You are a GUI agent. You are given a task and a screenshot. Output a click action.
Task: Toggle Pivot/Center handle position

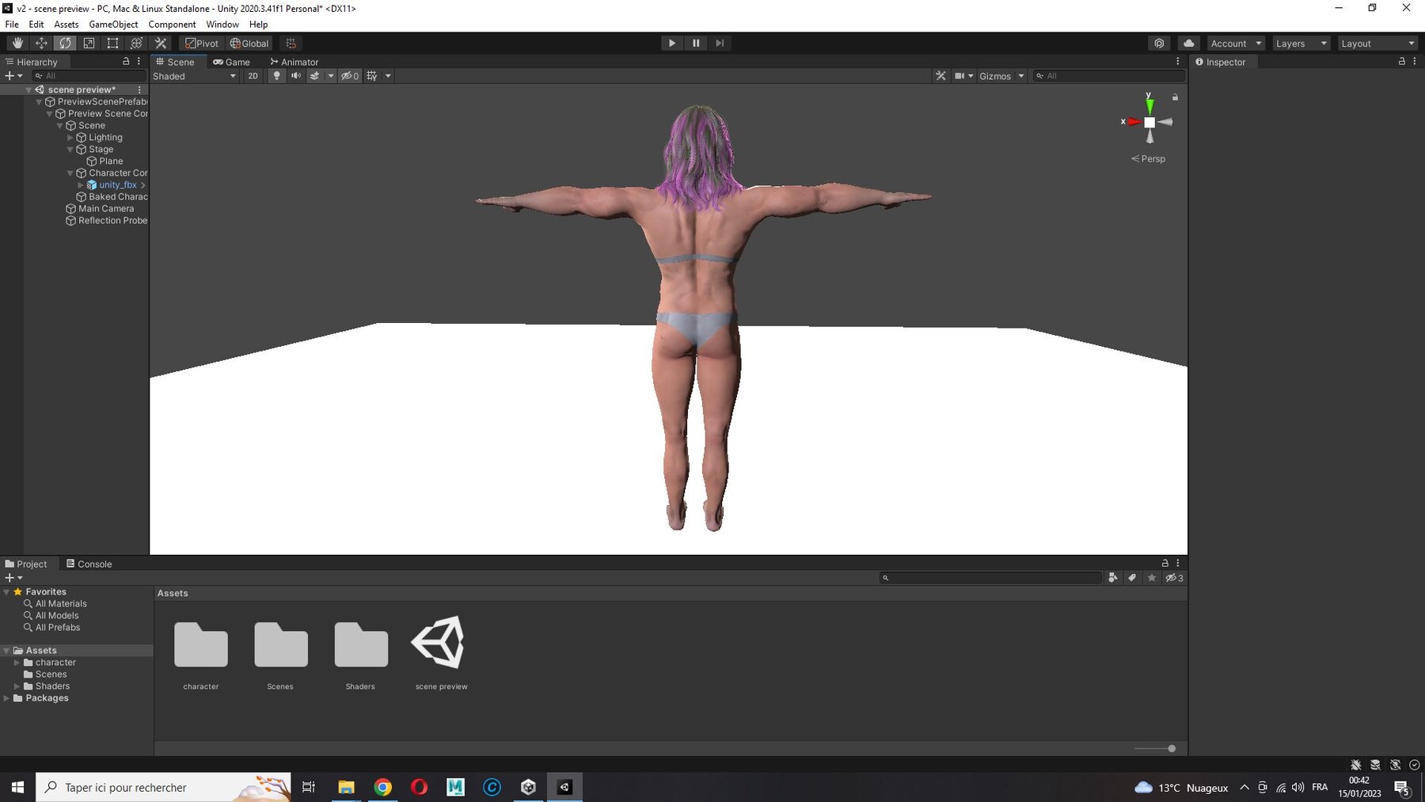[x=202, y=44]
